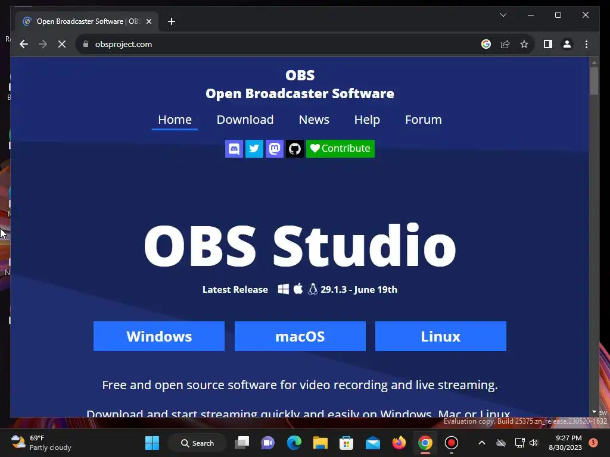Click the Google icon in address bar

tap(486, 44)
